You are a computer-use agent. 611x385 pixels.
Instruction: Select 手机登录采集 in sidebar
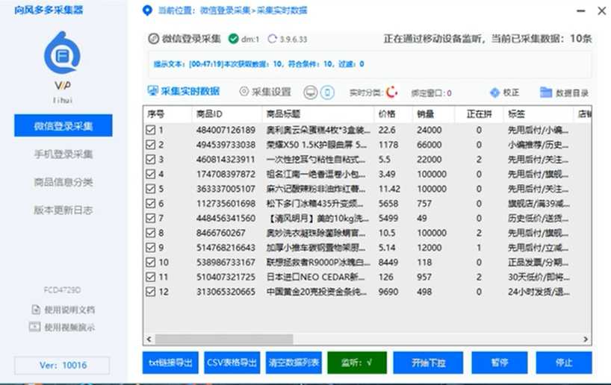click(x=63, y=154)
